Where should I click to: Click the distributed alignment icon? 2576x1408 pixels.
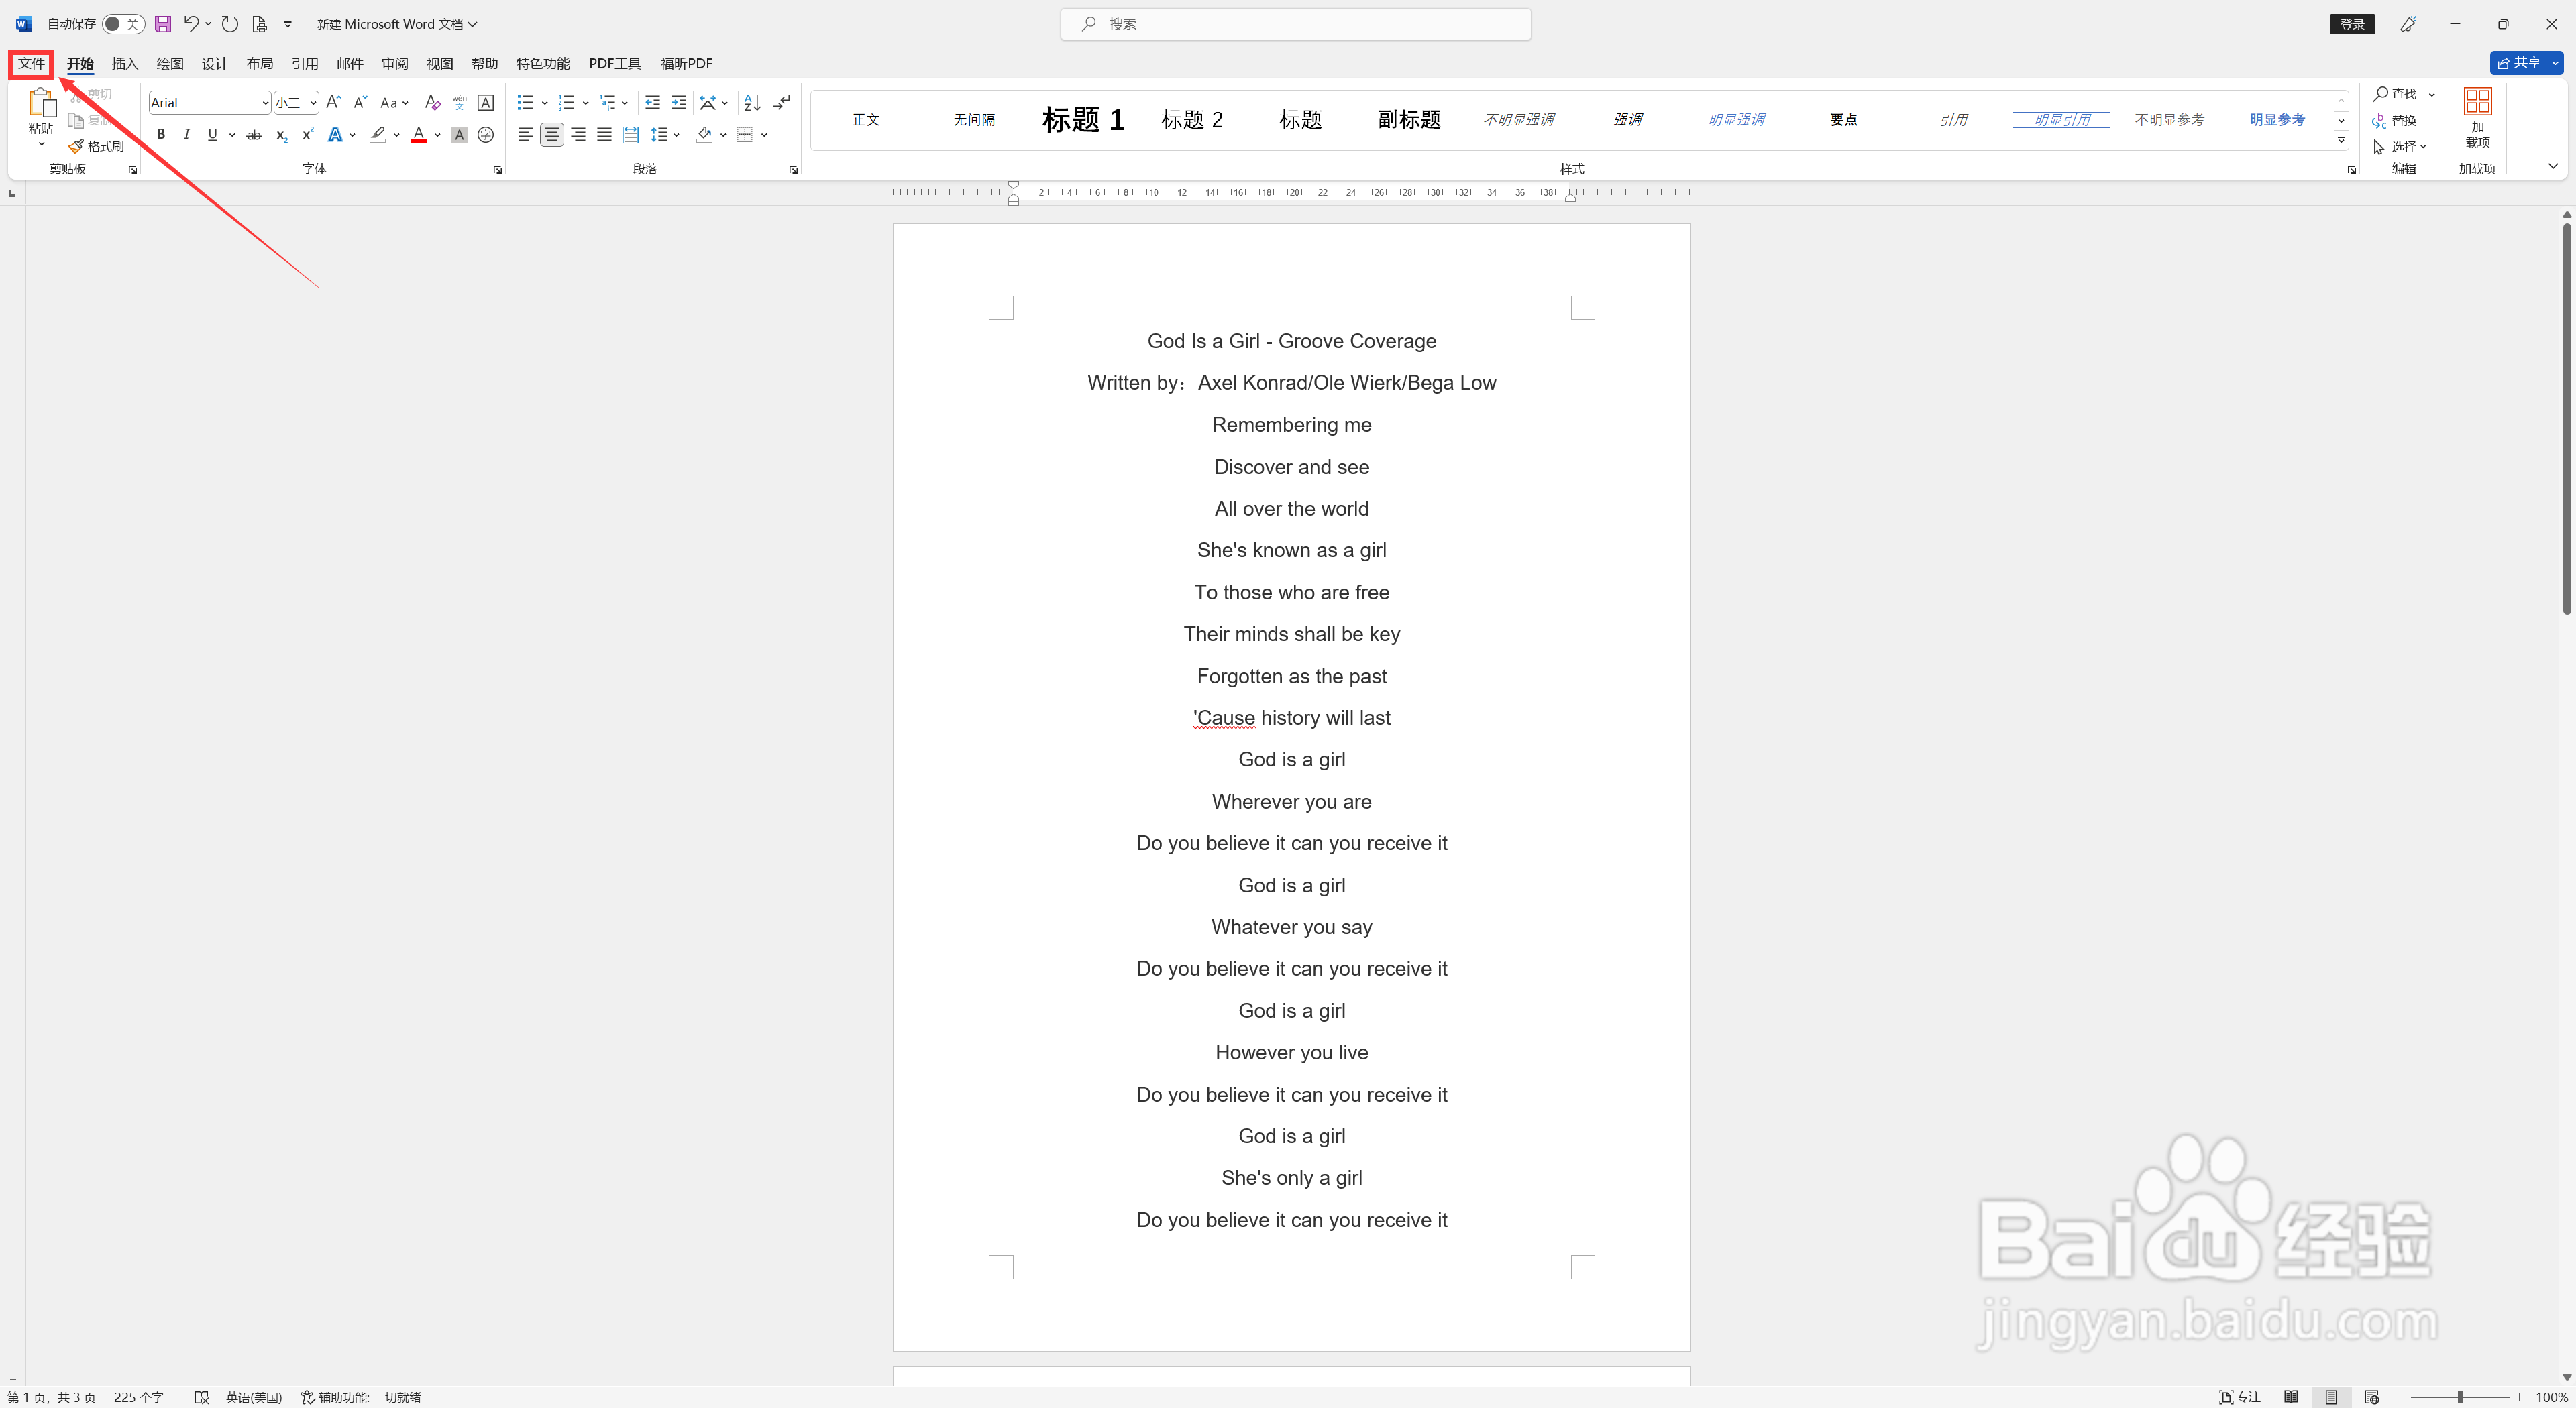(630, 135)
